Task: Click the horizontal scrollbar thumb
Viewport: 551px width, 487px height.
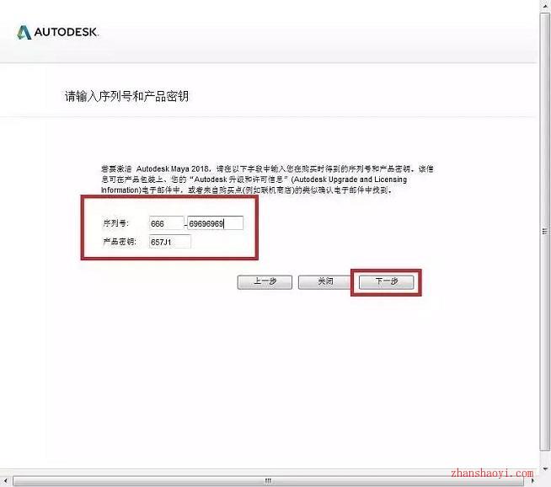Action: [269, 481]
